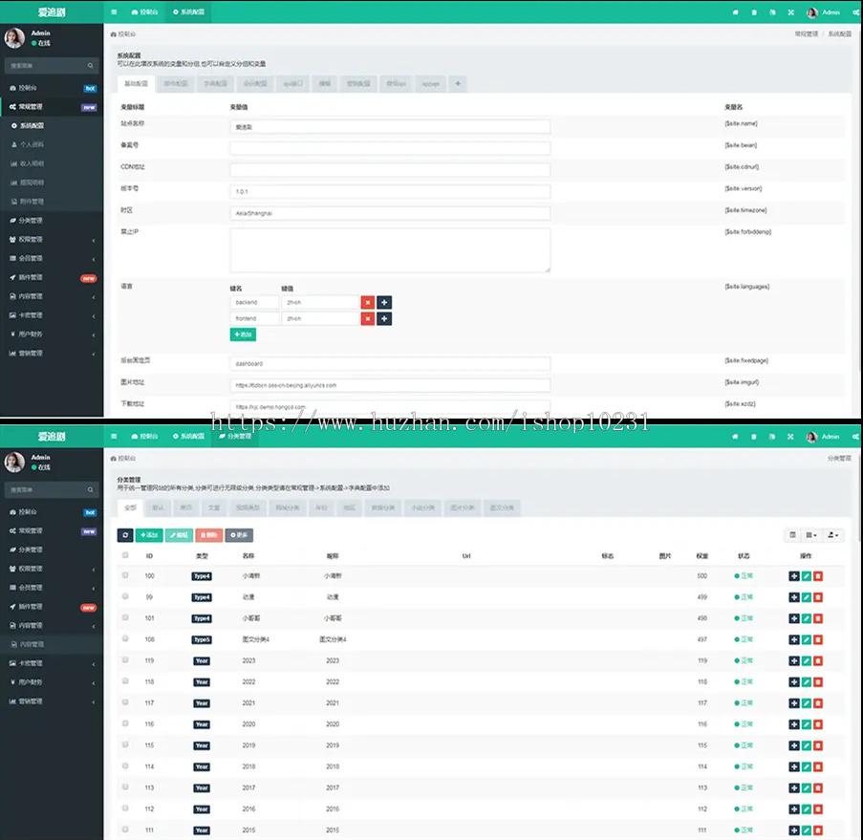Click the 时区 field showing Asia/Shanghai
The image size is (863, 840).
tap(390, 213)
